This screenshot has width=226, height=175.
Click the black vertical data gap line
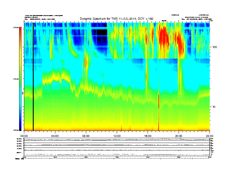(33, 77)
